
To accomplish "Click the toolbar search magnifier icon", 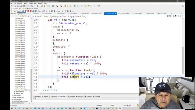I will 183,6.
